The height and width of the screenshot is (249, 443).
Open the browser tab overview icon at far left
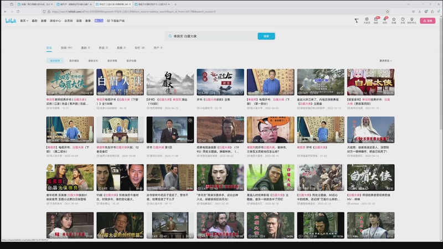click(12, 4)
